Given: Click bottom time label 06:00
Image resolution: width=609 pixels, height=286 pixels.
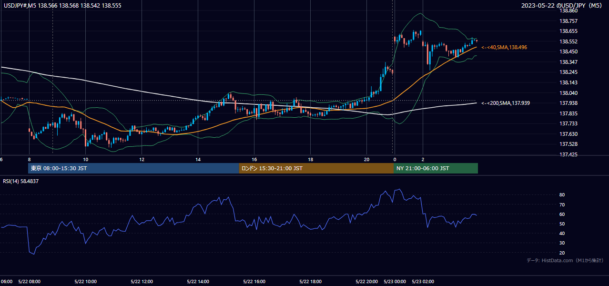Looking at the screenshot, I should coord(7,281).
